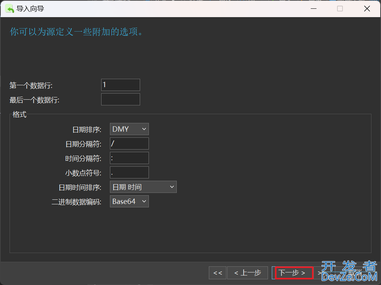Jump to first step with << button
This screenshot has width=381, height=285.
218,273
